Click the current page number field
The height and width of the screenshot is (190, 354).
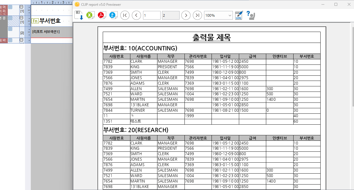tap(152, 15)
